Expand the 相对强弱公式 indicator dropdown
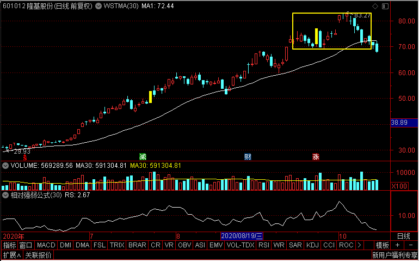Image resolution: width=419 pixels, height=261 pixels. 5,195
